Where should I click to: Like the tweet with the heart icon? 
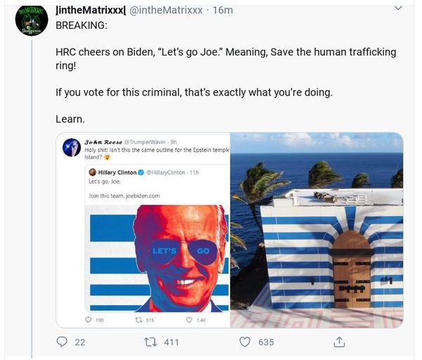click(x=245, y=342)
